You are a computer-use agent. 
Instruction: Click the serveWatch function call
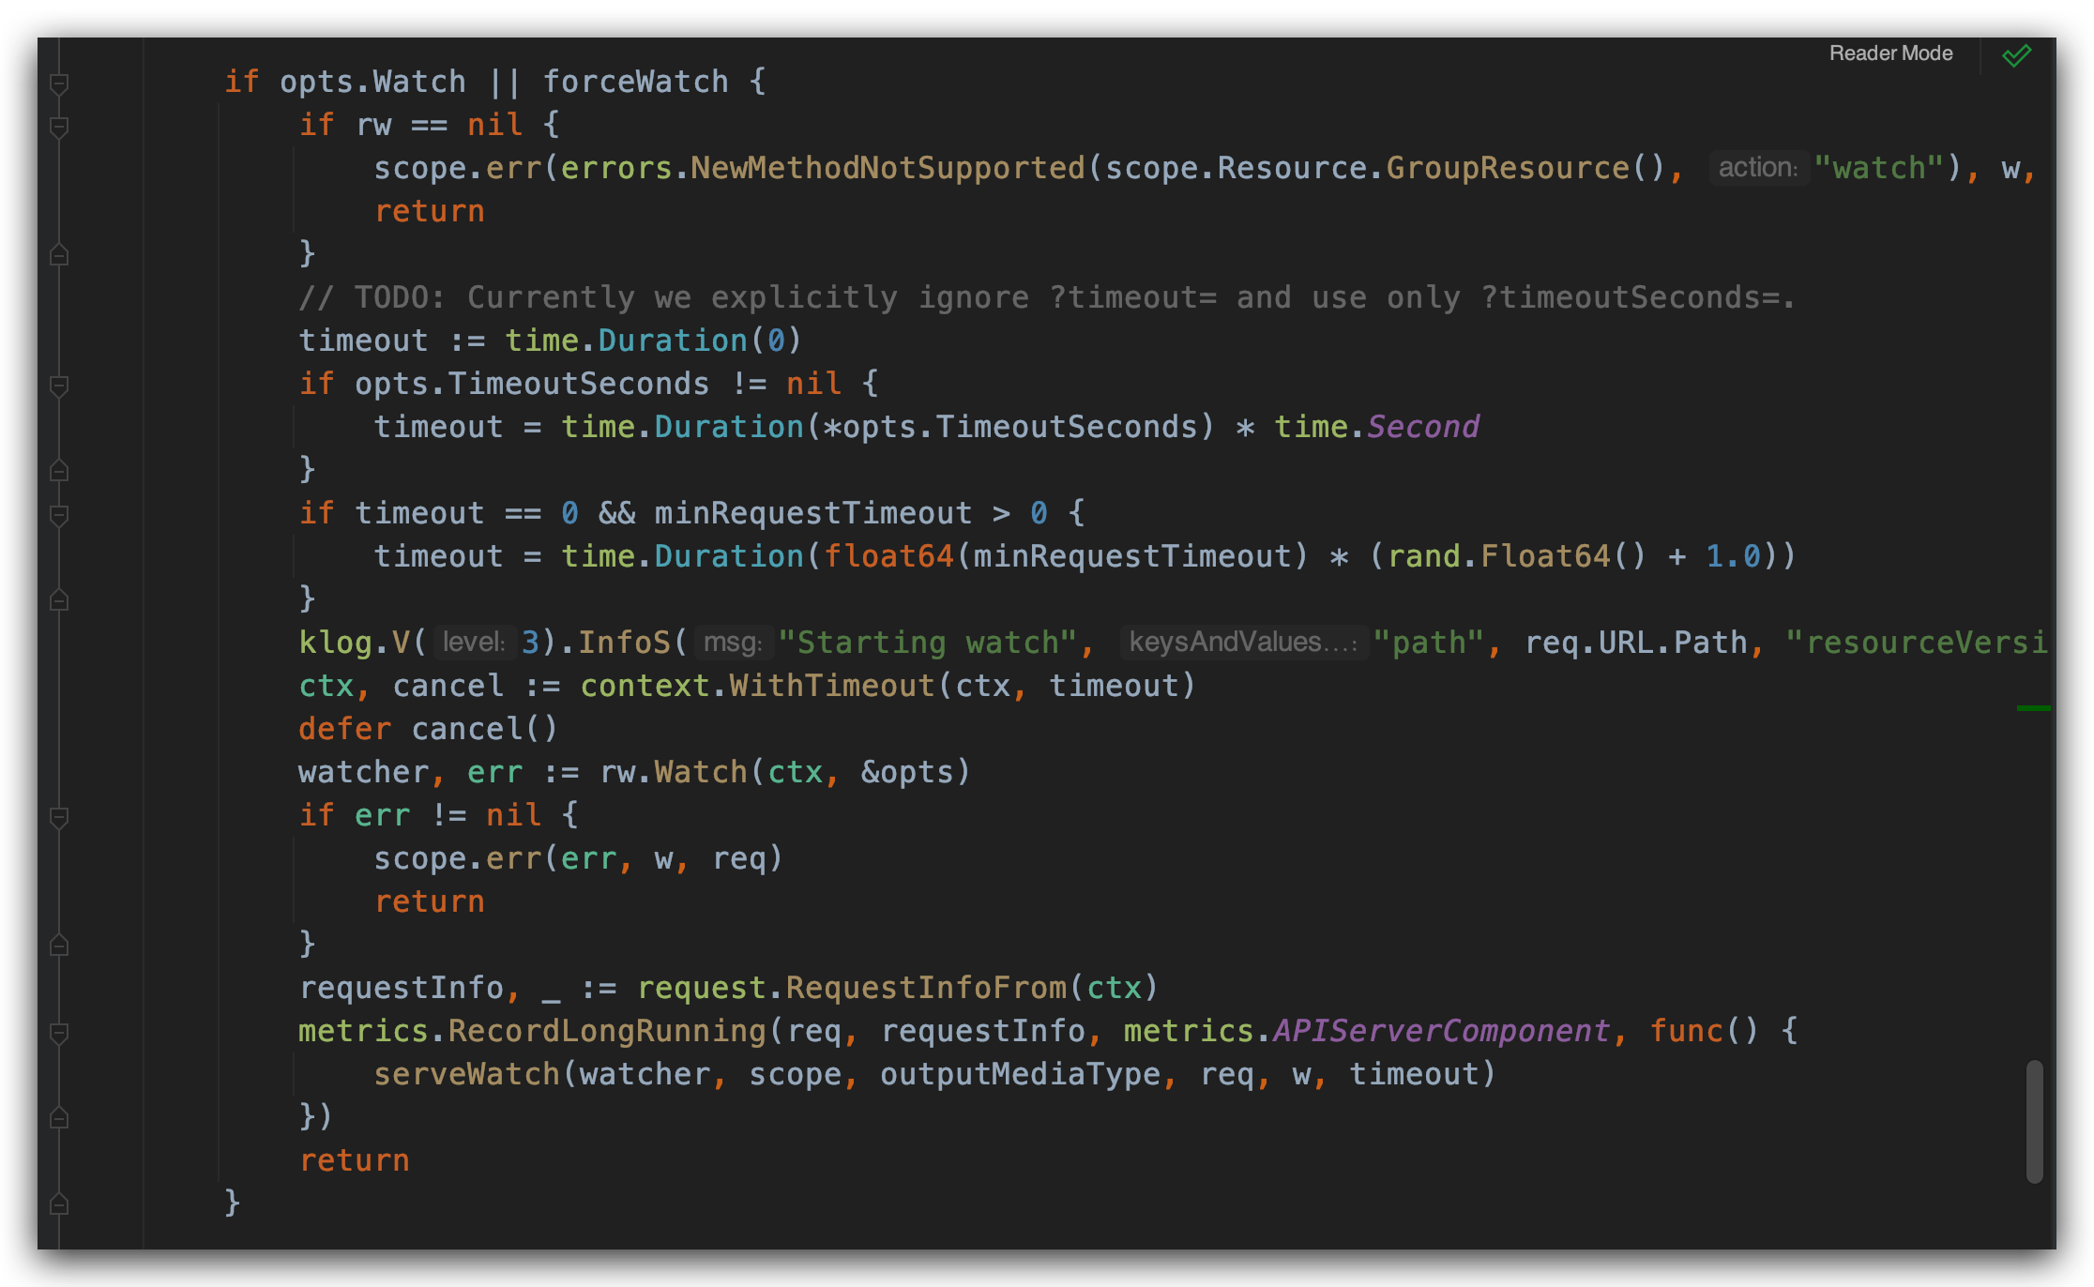coord(466,1074)
